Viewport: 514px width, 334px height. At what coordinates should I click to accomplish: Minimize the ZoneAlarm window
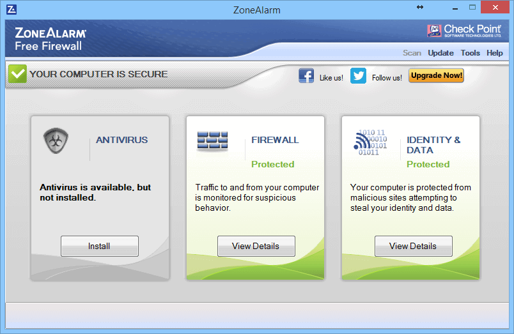pyautogui.click(x=455, y=8)
